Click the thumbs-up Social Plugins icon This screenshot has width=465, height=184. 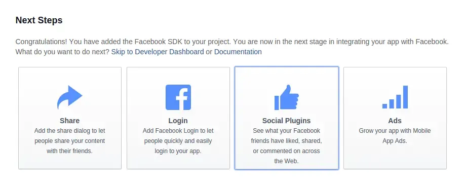coord(287,97)
